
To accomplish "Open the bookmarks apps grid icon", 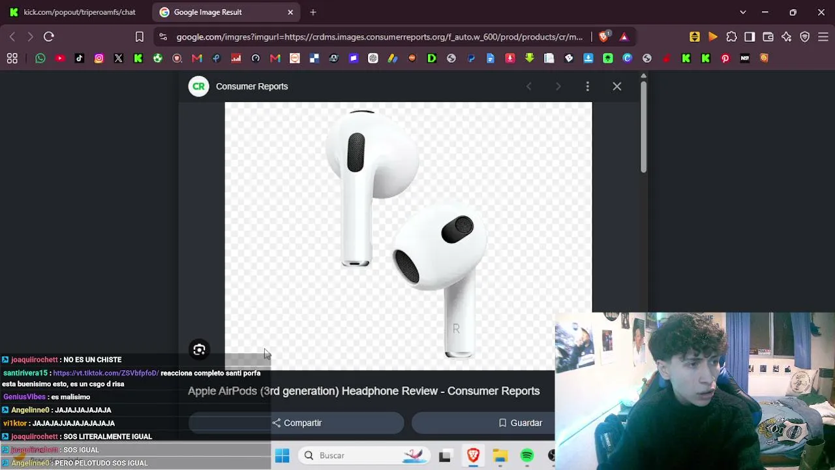I will (12, 58).
